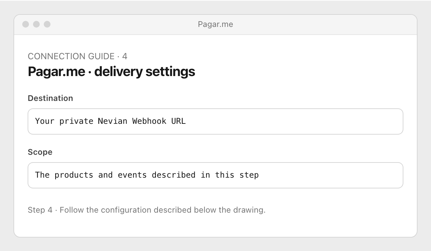This screenshot has height=251, width=431.
Task: Click the 'CONNECTION GUIDE · 4' label
Action: point(77,56)
